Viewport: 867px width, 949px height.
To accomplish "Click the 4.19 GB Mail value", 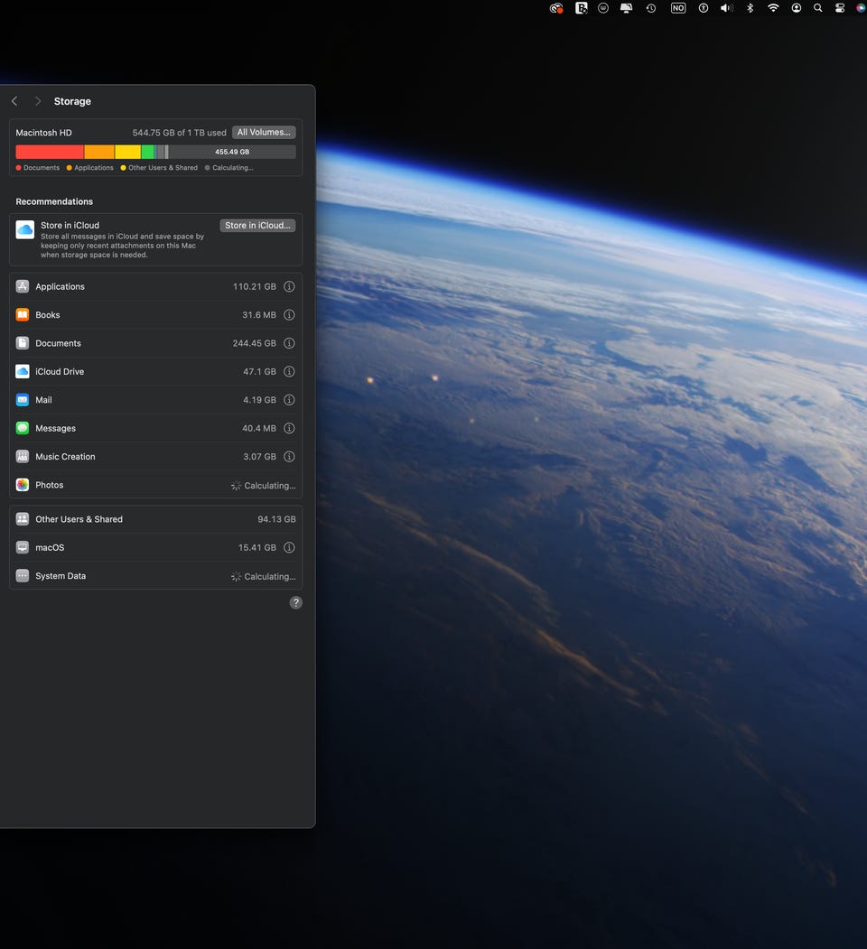I will click(x=260, y=400).
